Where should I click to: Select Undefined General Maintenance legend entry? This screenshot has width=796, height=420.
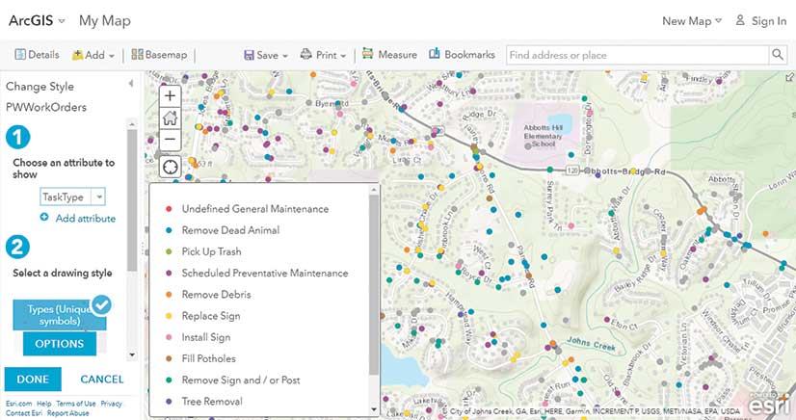coord(255,209)
